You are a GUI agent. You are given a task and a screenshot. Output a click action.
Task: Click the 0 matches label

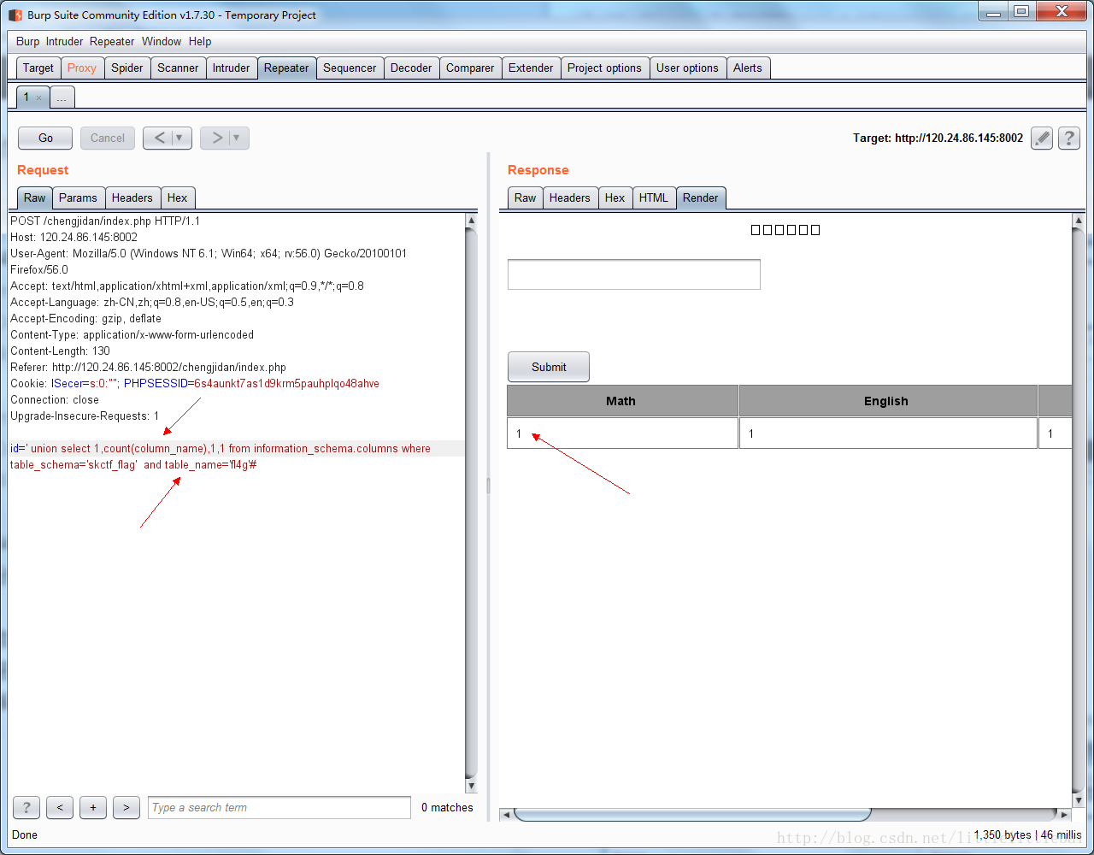(447, 807)
